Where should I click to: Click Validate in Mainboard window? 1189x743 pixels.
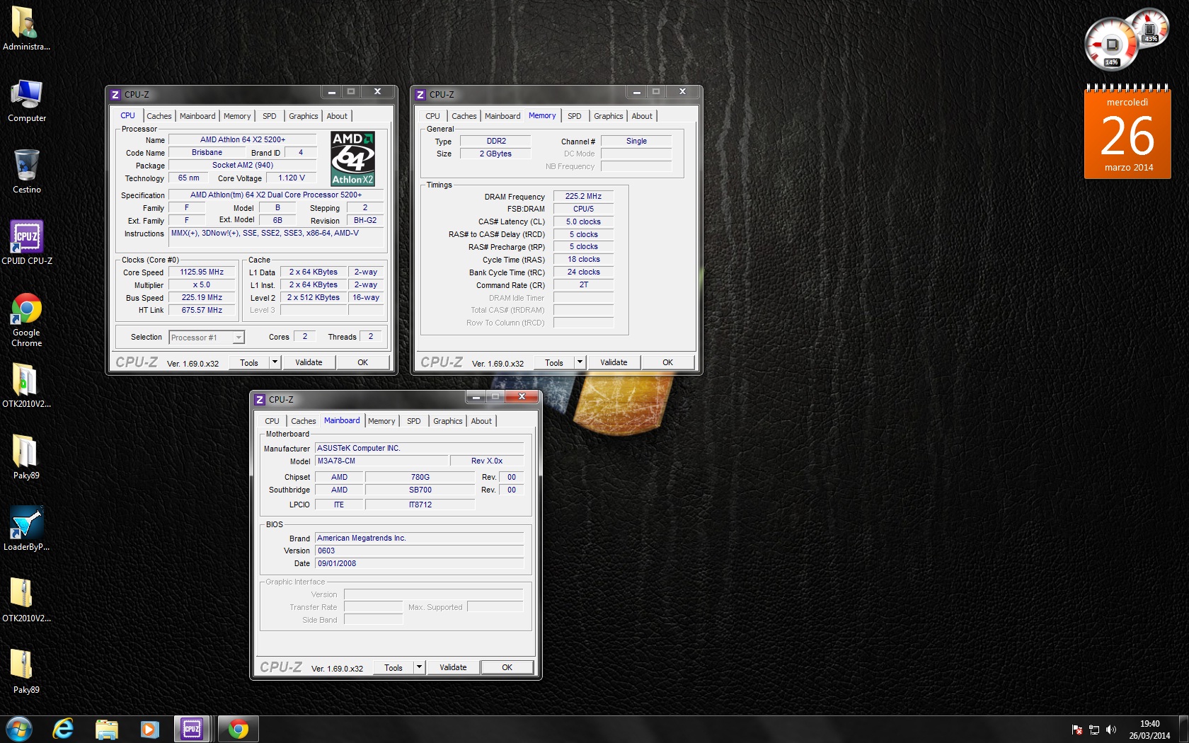pyautogui.click(x=453, y=667)
